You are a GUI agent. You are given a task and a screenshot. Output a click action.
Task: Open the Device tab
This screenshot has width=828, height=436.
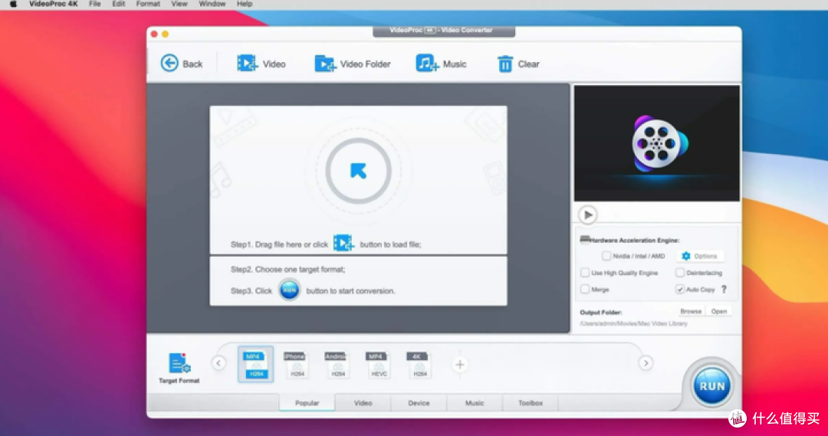coord(419,403)
